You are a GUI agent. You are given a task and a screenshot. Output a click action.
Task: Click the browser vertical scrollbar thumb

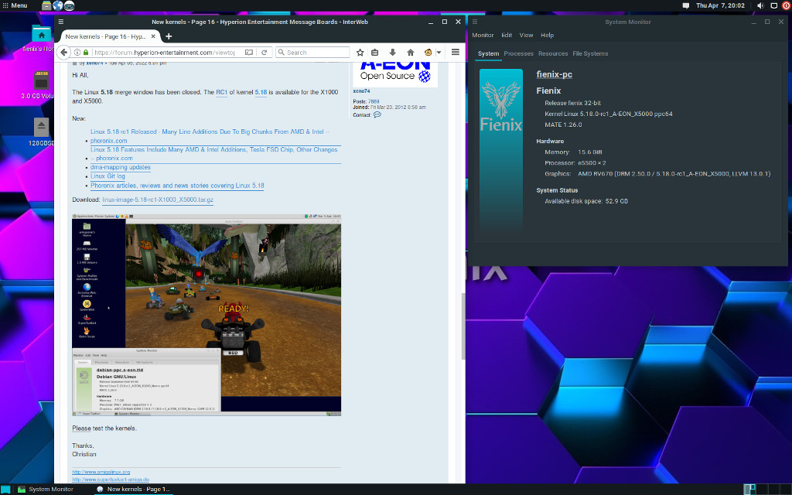point(463,326)
